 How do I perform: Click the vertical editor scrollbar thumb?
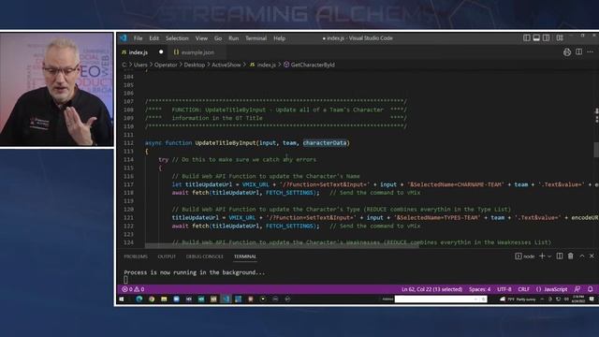pyautogui.click(x=596, y=150)
